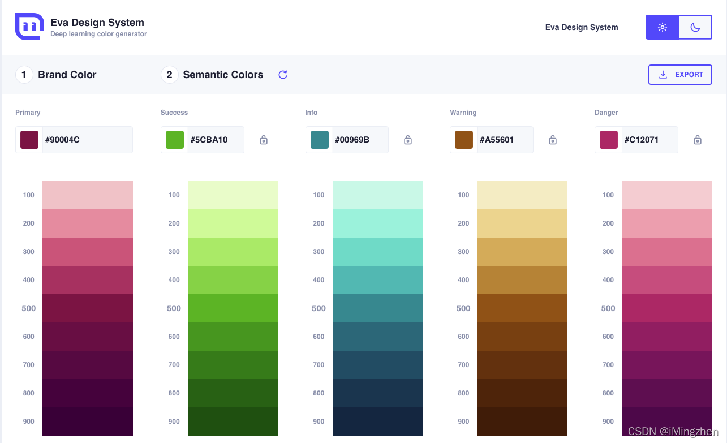
Task: Click the Success 500 shade number label
Action: (x=174, y=308)
